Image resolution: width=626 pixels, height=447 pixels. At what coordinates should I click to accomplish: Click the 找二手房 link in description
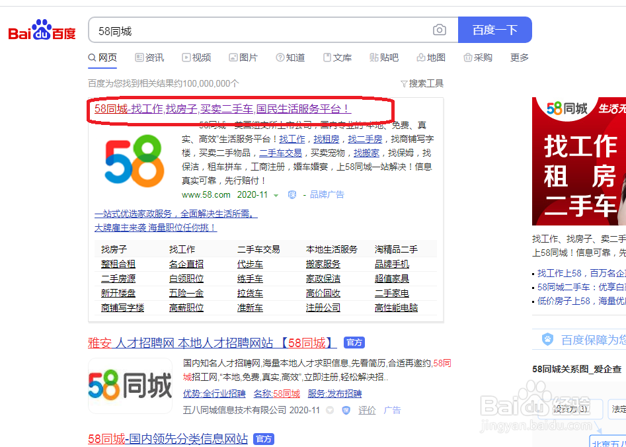point(366,139)
